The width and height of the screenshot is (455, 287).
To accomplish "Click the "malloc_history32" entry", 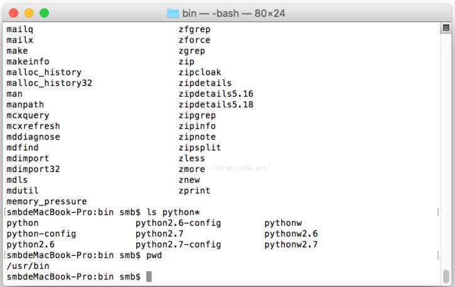I will tap(49, 83).
